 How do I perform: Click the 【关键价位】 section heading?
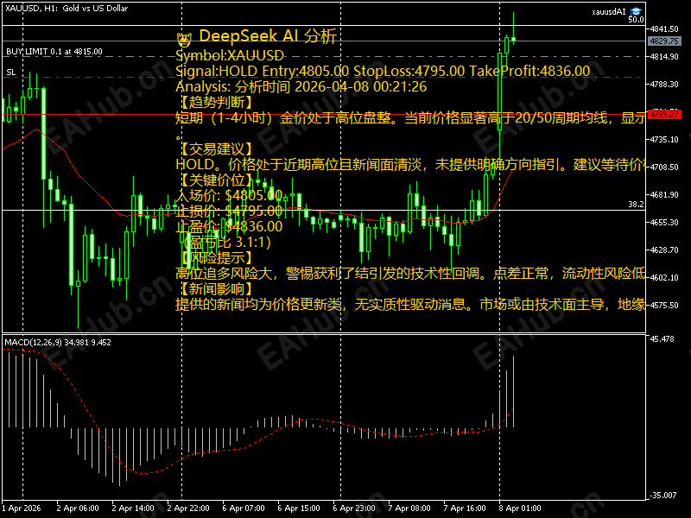tap(217, 180)
